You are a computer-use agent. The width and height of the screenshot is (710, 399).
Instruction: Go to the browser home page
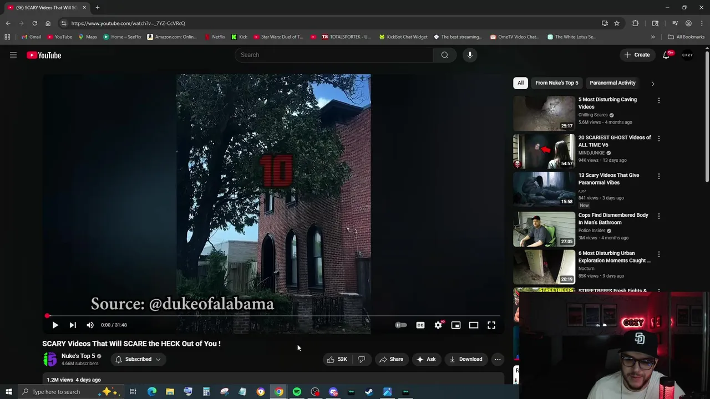48,23
